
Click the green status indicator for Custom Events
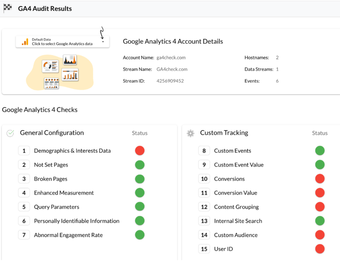pyautogui.click(x=320, y=150)
